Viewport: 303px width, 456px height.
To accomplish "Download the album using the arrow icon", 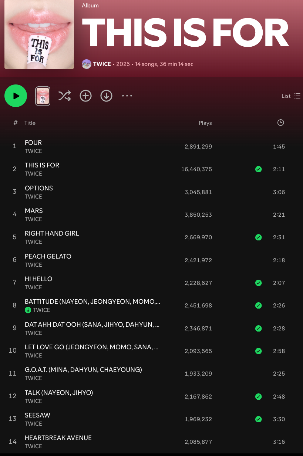I will [106, 96].
